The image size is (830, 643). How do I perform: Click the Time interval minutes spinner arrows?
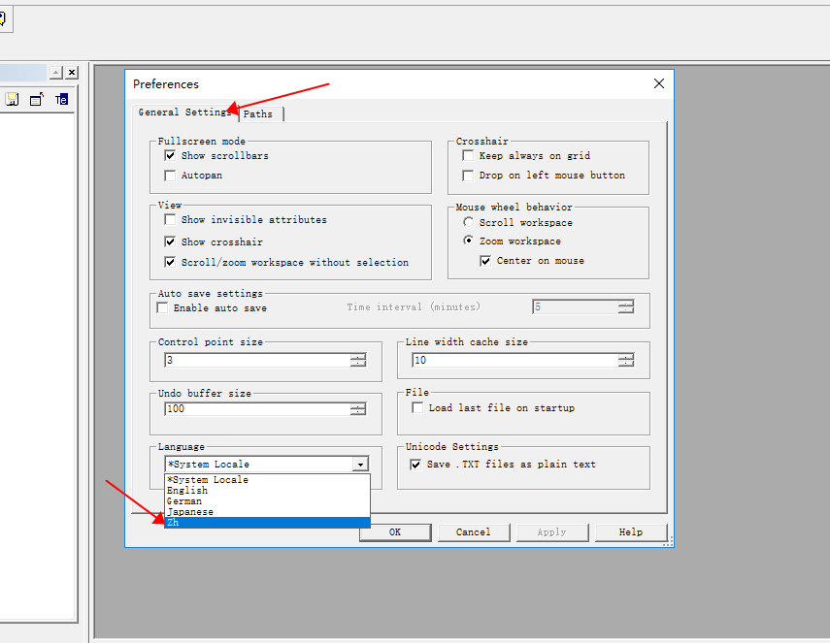point(626,306)
